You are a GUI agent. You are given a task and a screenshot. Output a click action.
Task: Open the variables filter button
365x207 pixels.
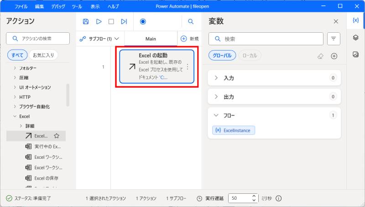click(x=334, y=39)
